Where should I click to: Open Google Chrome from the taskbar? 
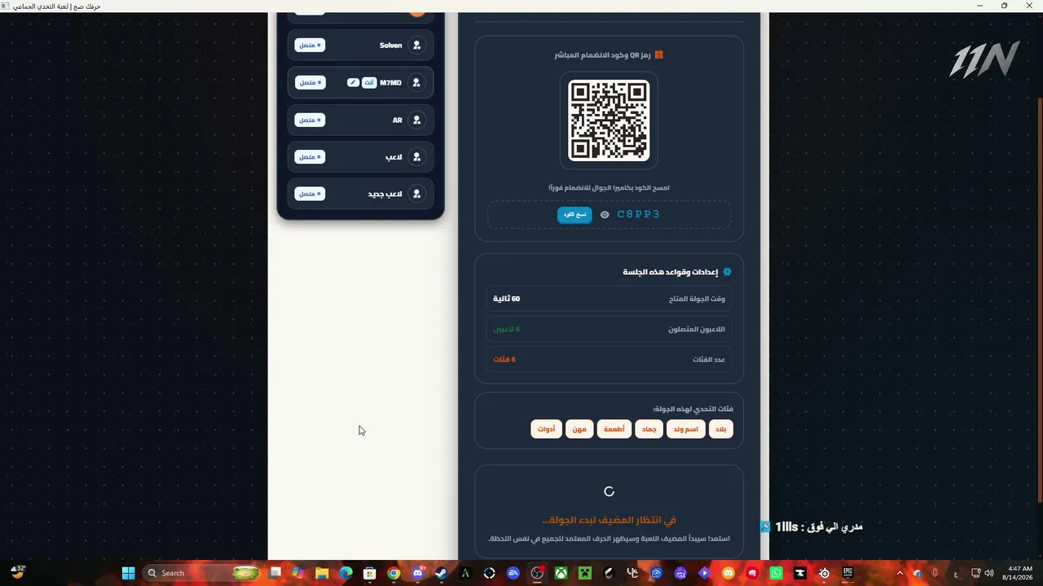pyautogui.click(x=394, y=573)
